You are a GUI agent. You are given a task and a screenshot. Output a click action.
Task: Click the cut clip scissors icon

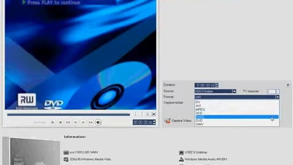[147, 114]
